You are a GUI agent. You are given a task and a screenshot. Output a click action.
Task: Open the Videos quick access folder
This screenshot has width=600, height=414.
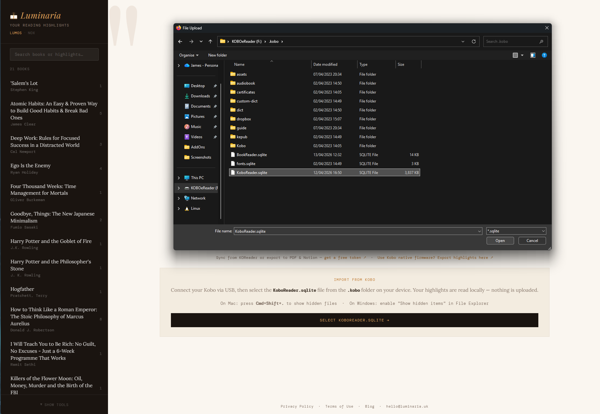pos(196,137)
